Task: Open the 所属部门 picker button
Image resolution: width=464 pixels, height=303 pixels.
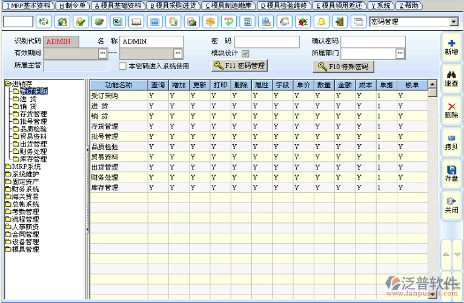Action: (x=400, y=53)
